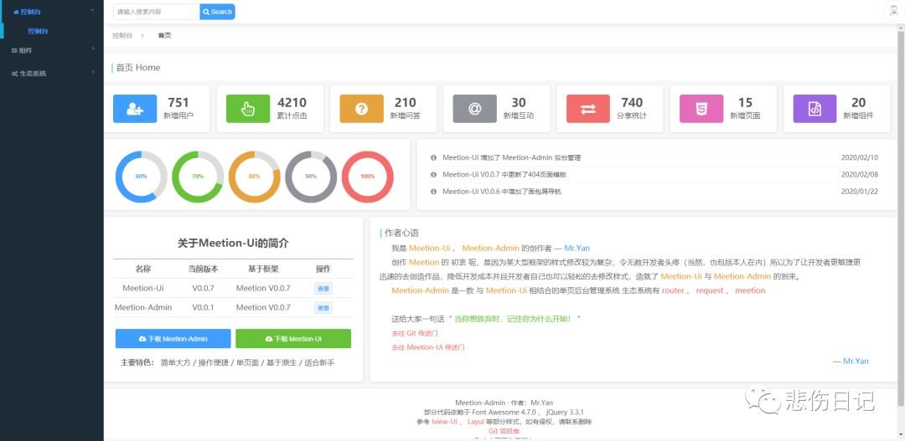905x441 pixels.
Task: Click the 查看 button for Meetion-Ui row
Action: (x=323, y=289)
